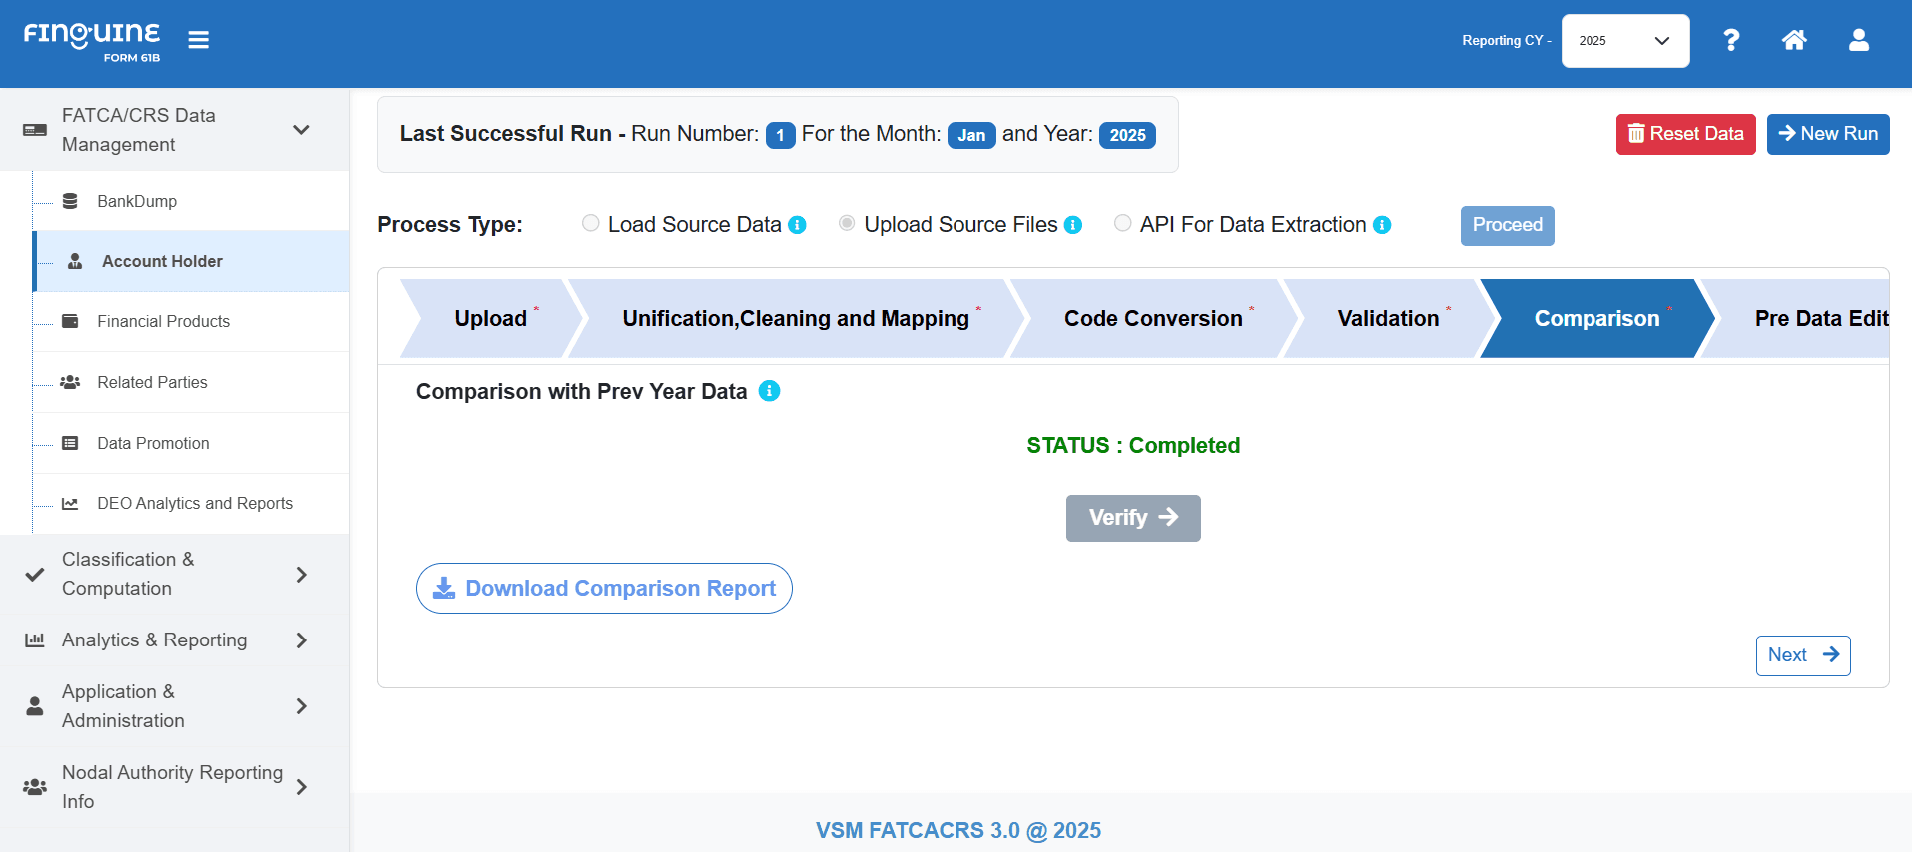Switch to the Validation step tab
The image size is (1912, 852).
click(x=1388, y=319)
